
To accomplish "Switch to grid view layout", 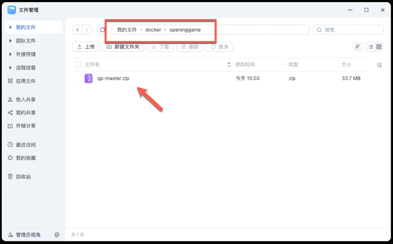I will [379, 47].
